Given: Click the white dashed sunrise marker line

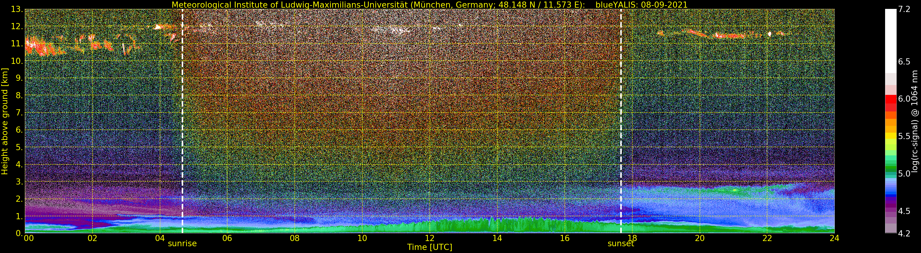Looking at the screenshot, I should tap(182, 121).
